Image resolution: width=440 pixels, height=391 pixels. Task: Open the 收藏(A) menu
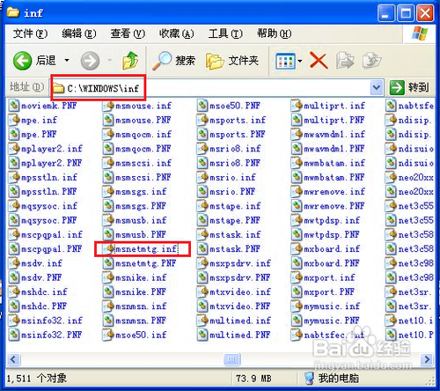176,33
